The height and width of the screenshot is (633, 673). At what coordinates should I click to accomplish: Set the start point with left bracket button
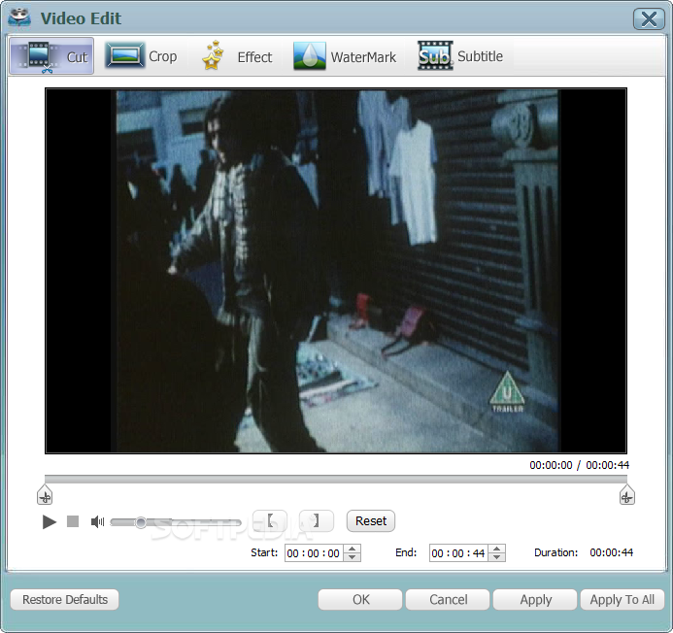click(270, 520)
